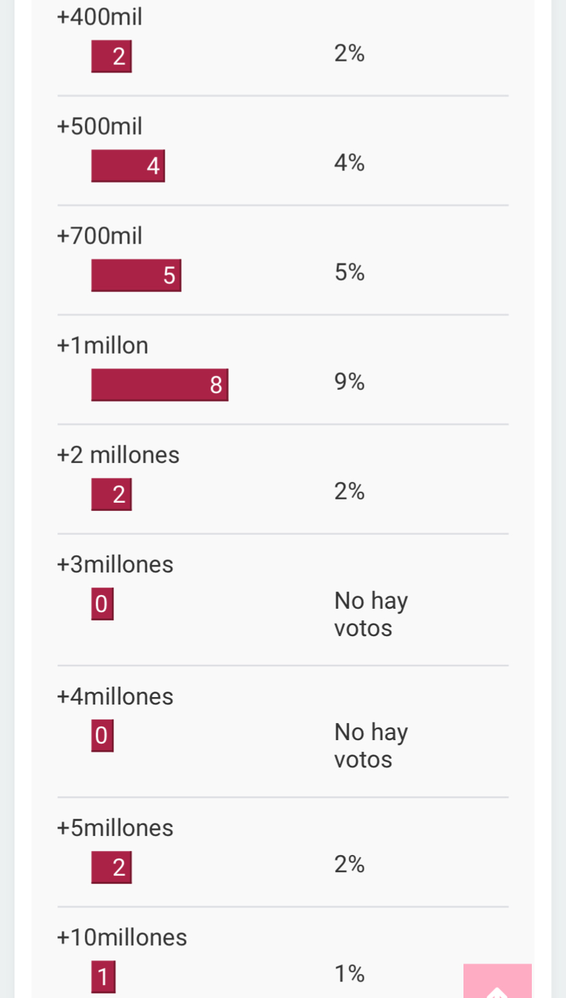This screenshot has height=998, width=566.
Task: Tap the +400mil result bar showing 2 votes
Action: (x=111, y=56)
